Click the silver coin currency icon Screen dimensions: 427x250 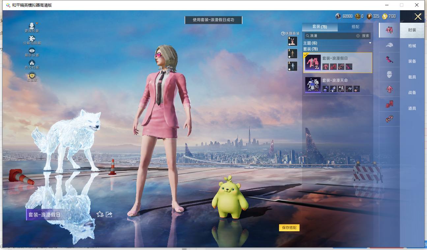coord(338,16)
